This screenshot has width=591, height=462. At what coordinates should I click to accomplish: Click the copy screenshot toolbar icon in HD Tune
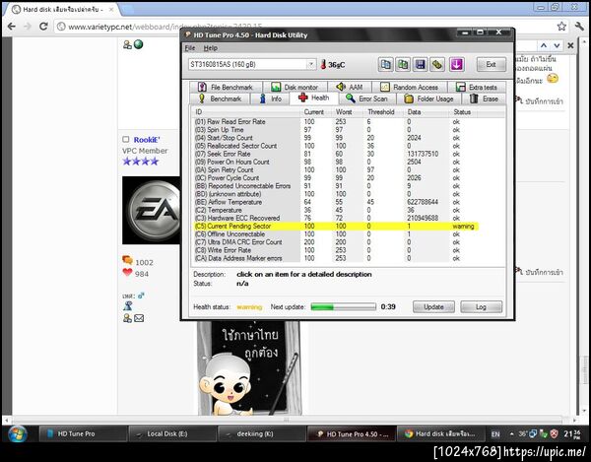coord(403,64)
